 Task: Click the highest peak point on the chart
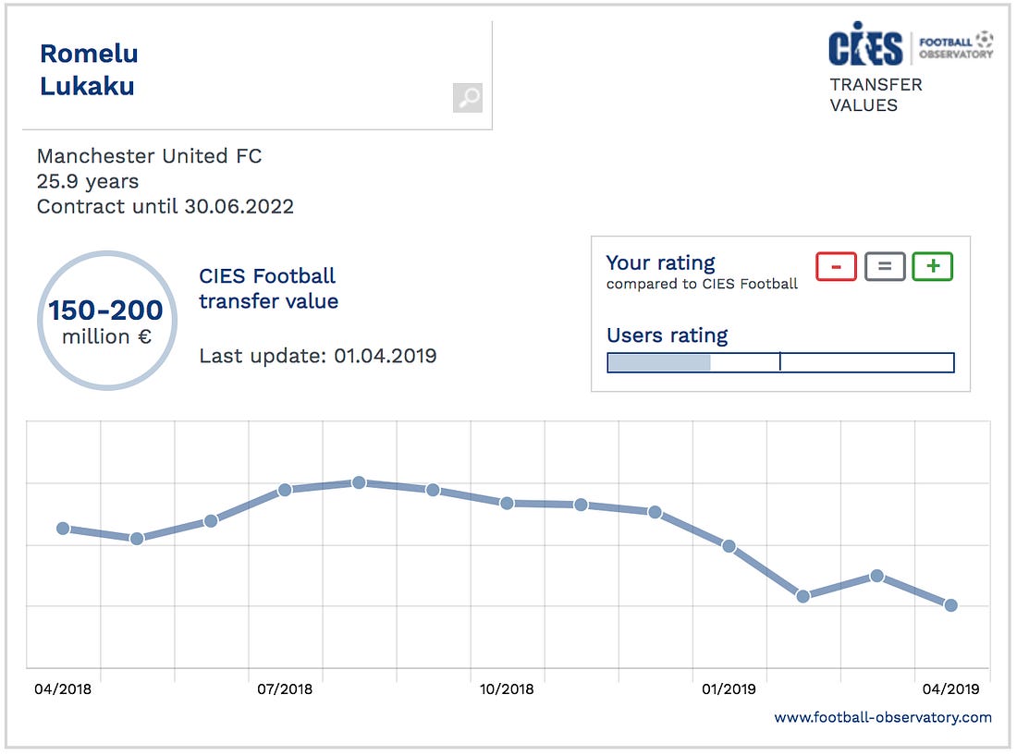coord(359,482)
